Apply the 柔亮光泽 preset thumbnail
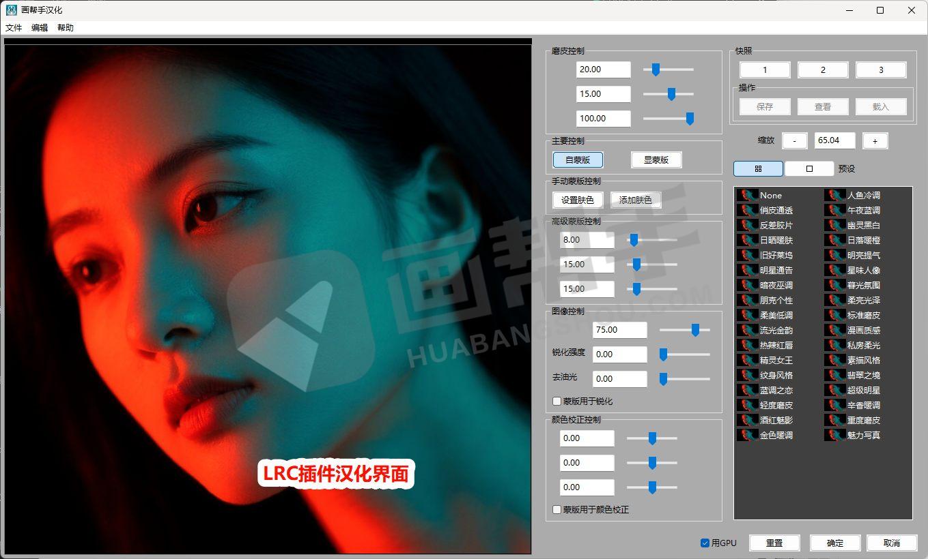This screenshot has width=928, height=559. tap(835, 300)
